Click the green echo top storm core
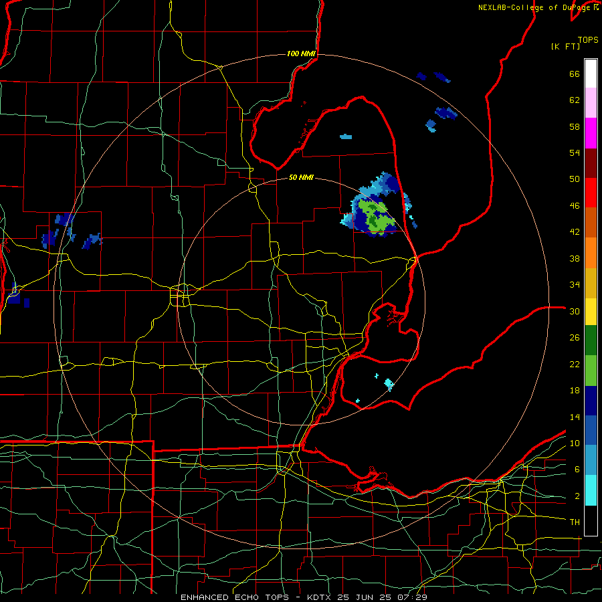 point(375,217)
